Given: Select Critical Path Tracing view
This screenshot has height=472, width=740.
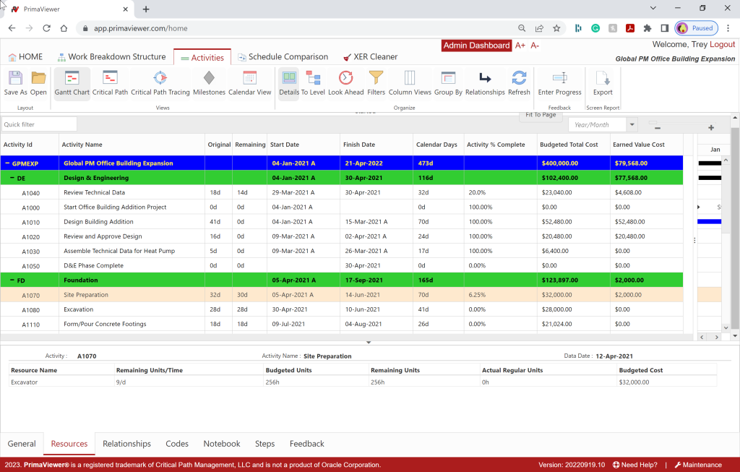Looking at the screenshot, I should coord(160,83).
